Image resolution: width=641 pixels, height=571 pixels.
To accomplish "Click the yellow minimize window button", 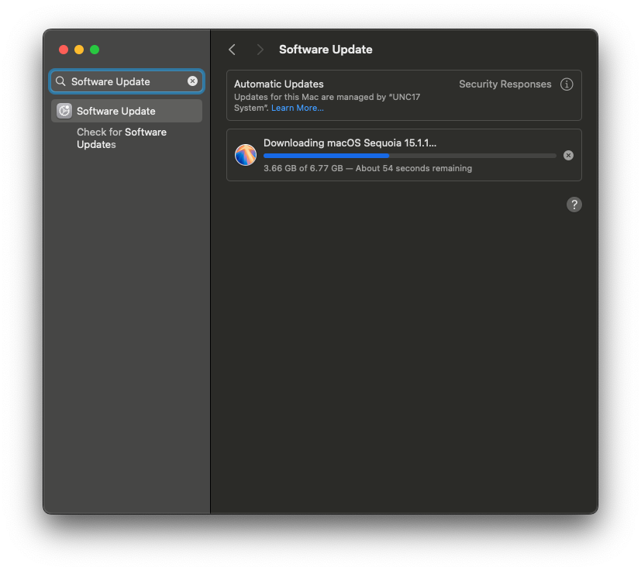I will [x=79, y=50].
